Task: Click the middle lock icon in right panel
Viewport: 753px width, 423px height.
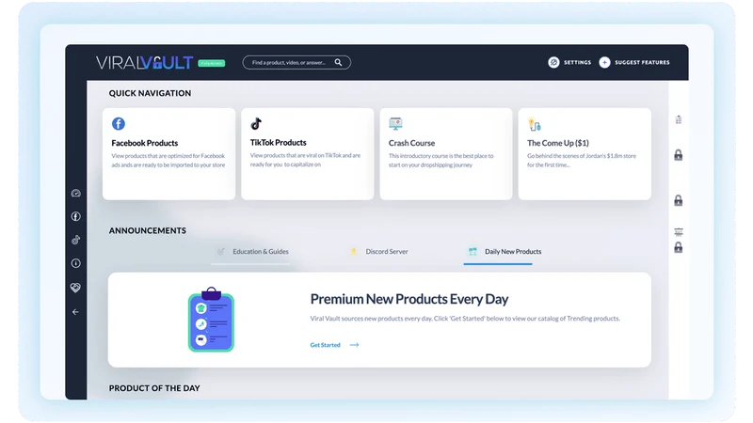Action: pyautogui.click(x=678, y=200)
